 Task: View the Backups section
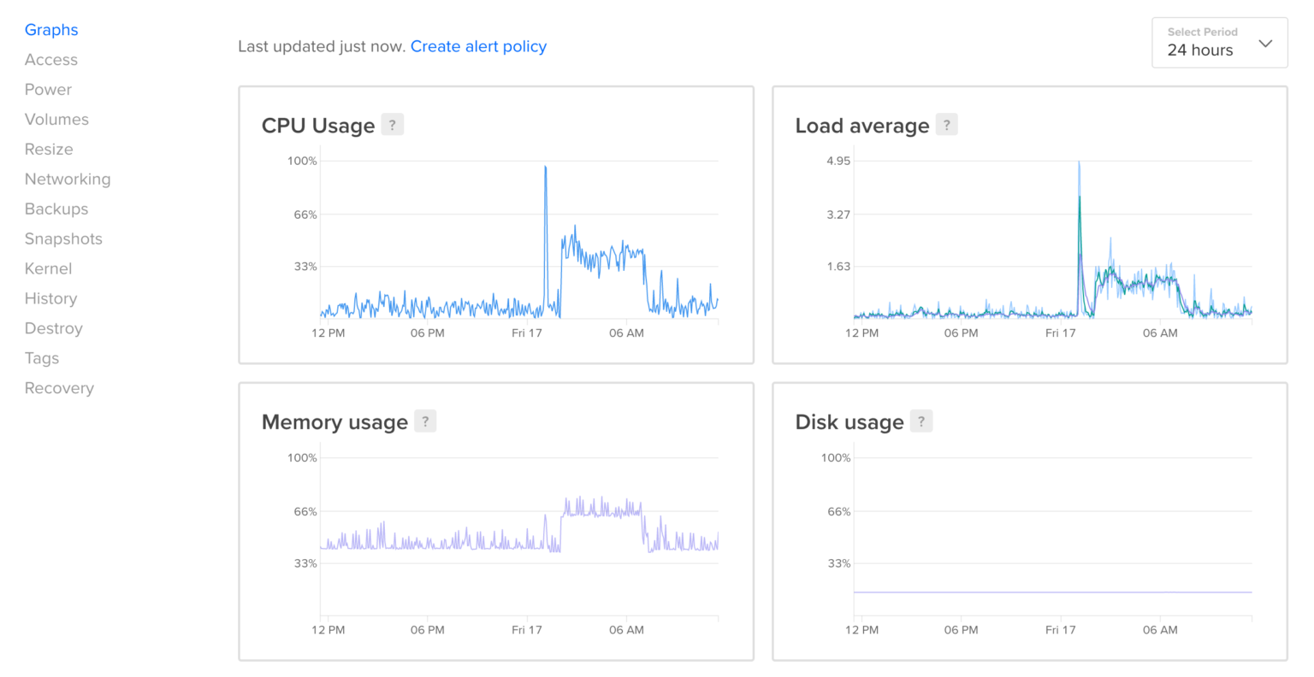[56, 209]
